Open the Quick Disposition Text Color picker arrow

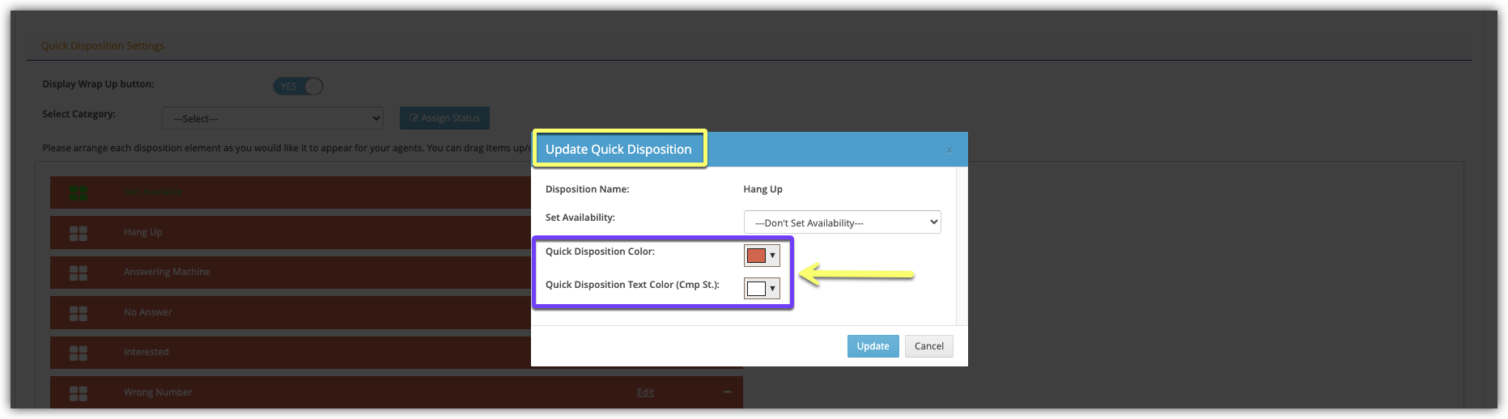772,289
